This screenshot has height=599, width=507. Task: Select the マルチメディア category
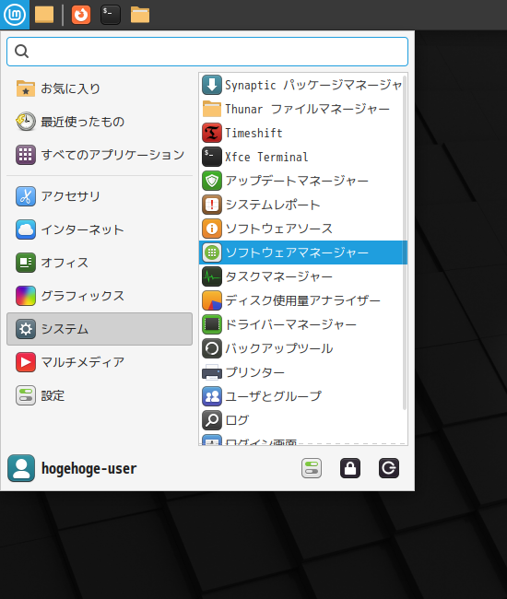pos(100,362)
